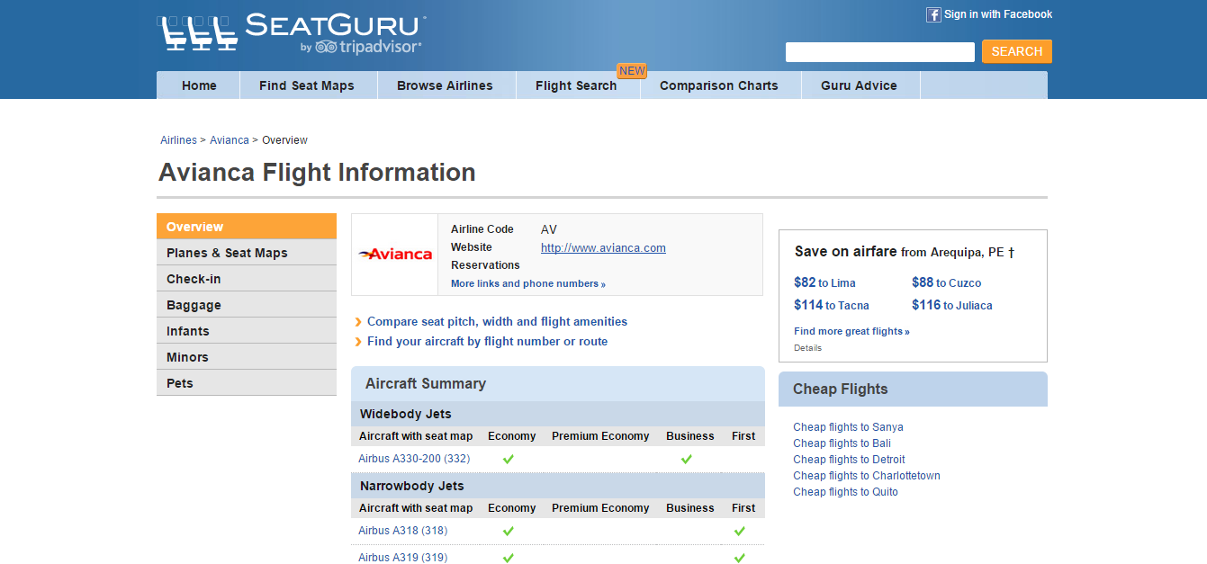Image resolution: width=1207 pixels, height=564 pixels.
Task: Click First checkmark for Airbus A318
Action: [x=740, y=531]
